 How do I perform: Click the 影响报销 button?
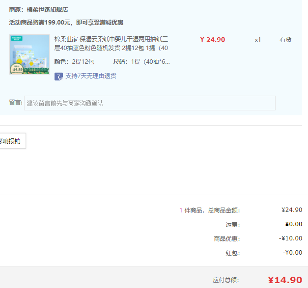coord(12,141)
